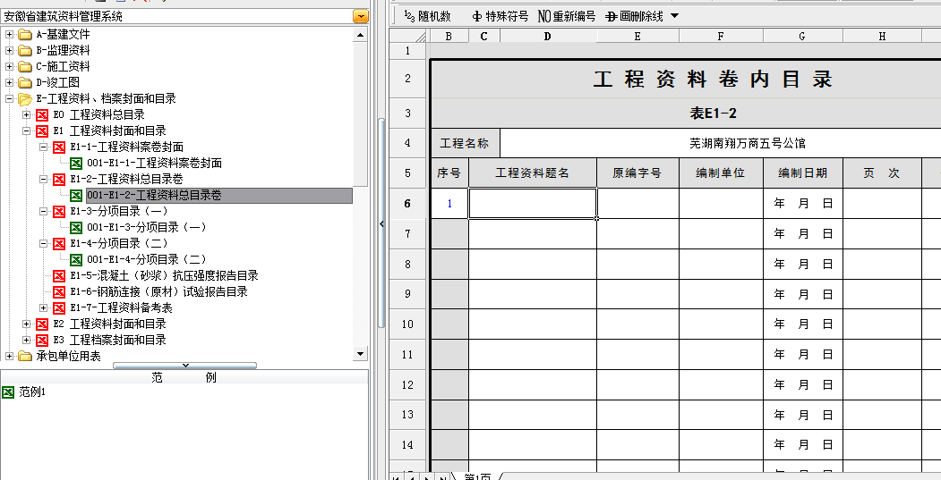This screenshot has width=941, height=480.
Task: Click the red icon of E1-6-钢筋连接 item
Action: tap(59, 292)
